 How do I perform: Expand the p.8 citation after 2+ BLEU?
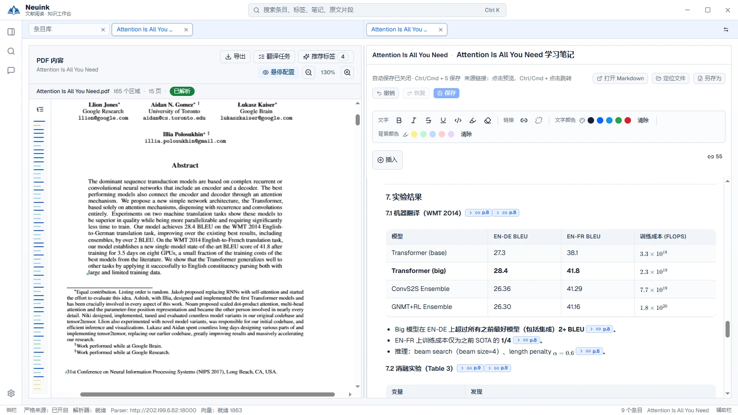pos(600,329)
